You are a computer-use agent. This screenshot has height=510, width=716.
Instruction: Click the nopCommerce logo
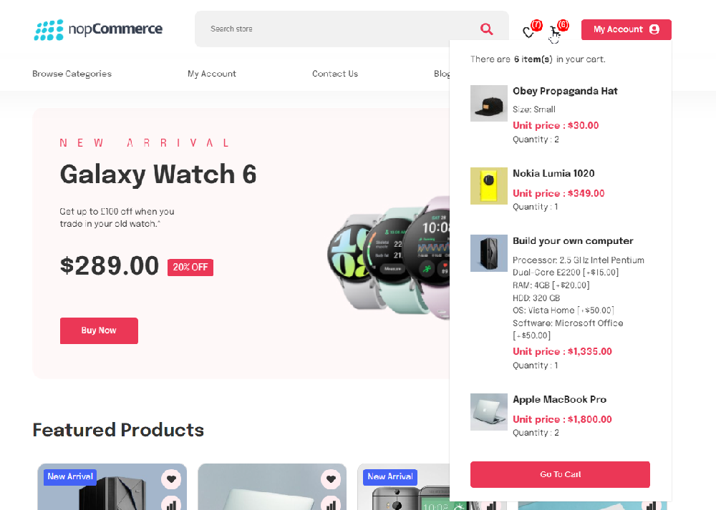[98, 29]
